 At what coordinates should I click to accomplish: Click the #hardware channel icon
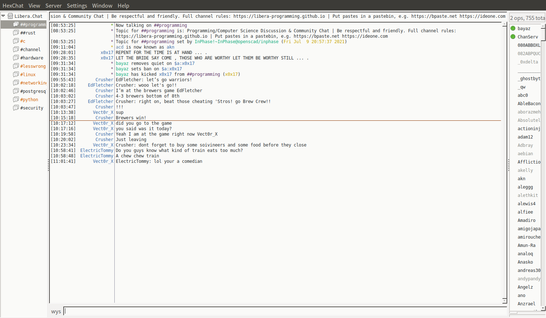(x=16, y=58)
